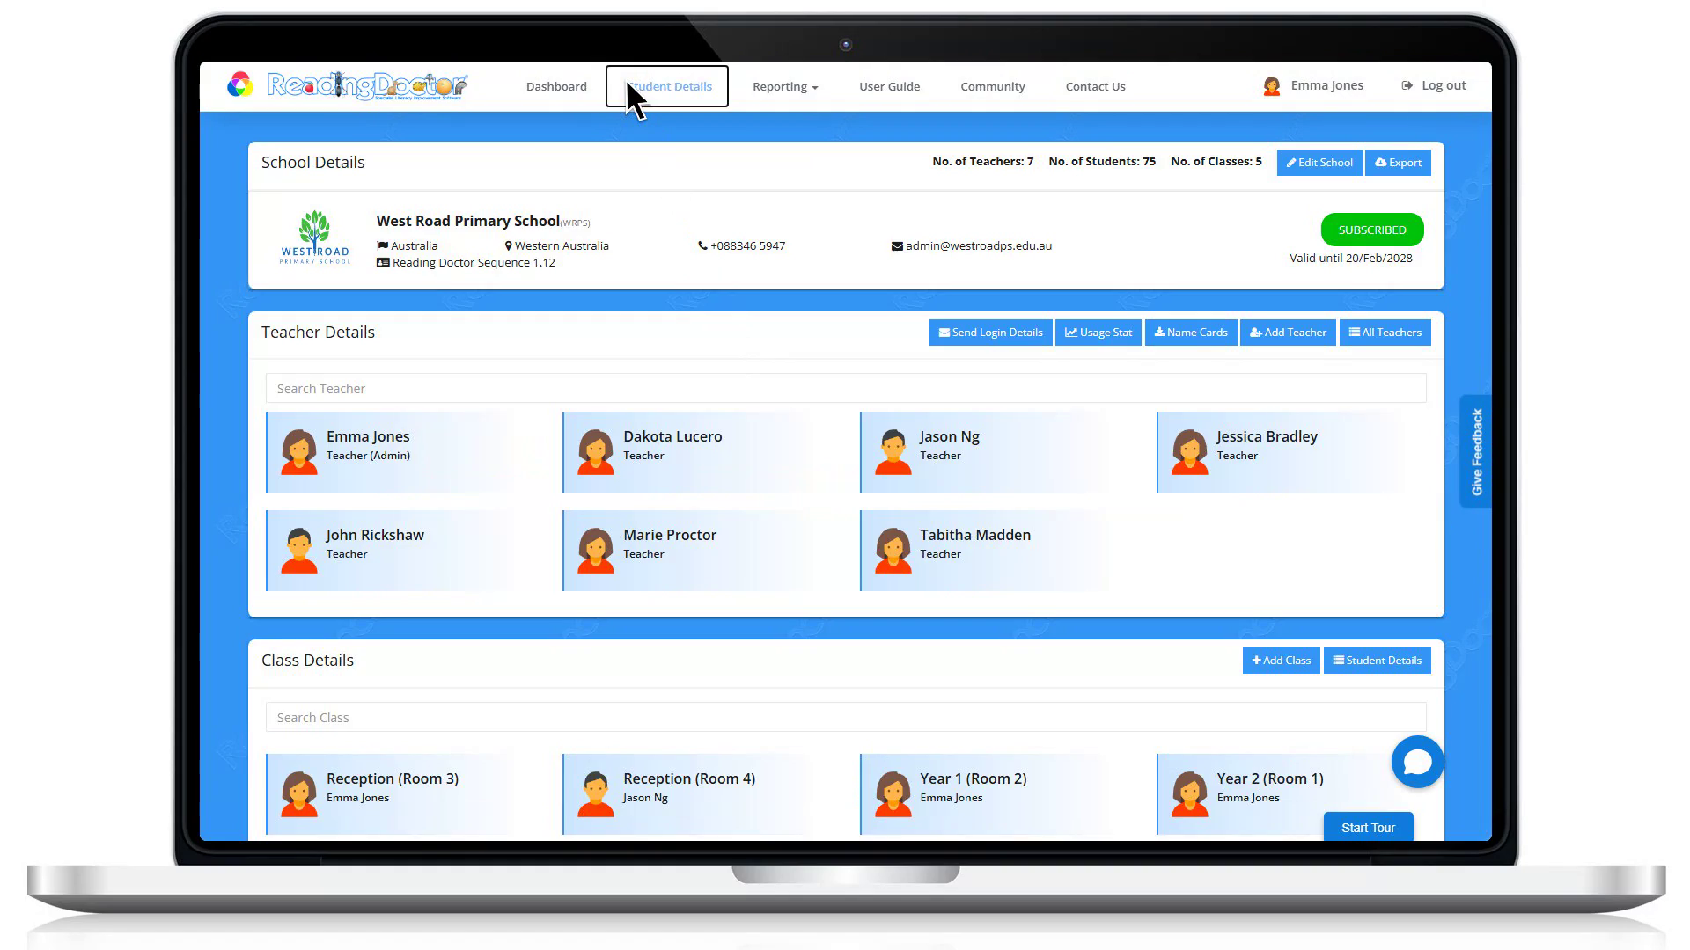Click the Add Teacher button
Image resolution: width=1690 pixels, height=950 pixels.
pos(1288,332)
